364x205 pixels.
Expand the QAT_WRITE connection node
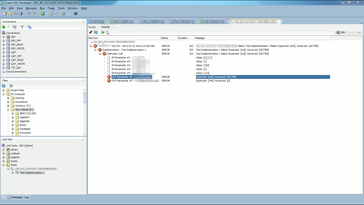click(x=4, y=64)
